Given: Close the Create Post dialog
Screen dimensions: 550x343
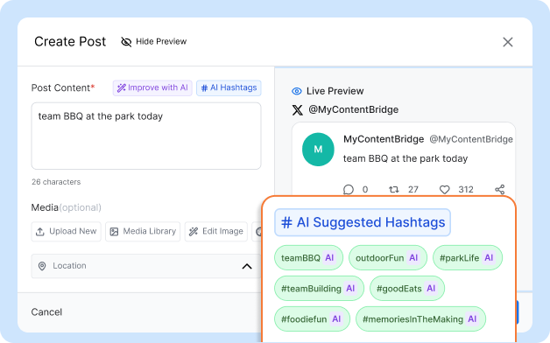Looking at the screenshot, I should (508, 42).
